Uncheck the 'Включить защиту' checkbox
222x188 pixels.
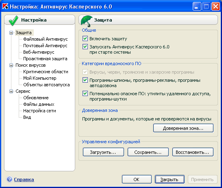click(85, 39)
